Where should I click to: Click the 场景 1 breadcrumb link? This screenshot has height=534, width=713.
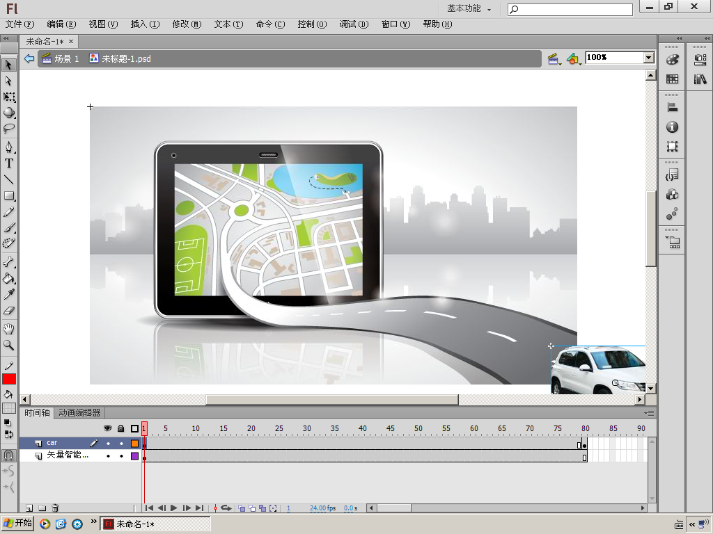pyautogui.click(x=66, y=59)
